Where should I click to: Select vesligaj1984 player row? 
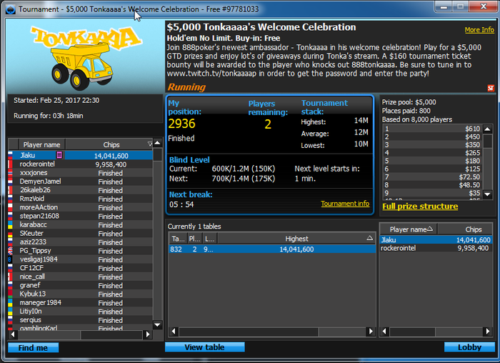pos(80,259)
